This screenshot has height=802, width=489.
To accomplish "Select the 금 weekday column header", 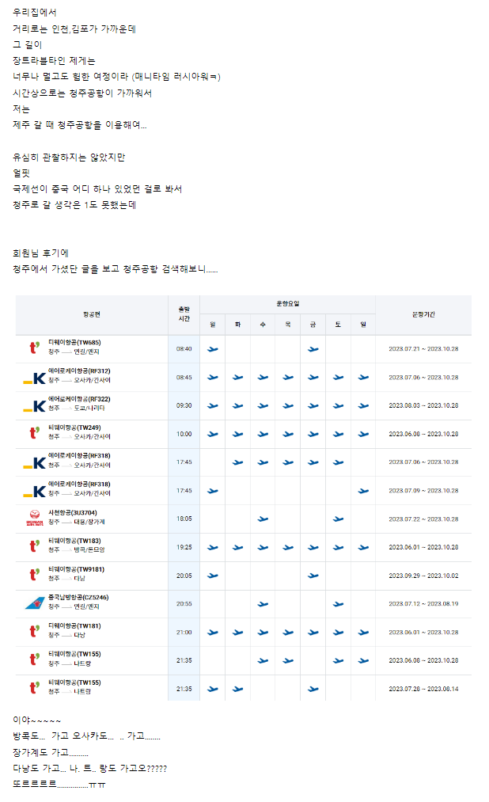I will (313, 325).
